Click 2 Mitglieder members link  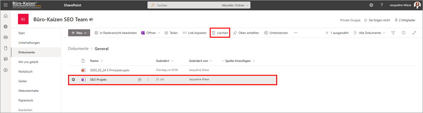[x=405, y=20]
